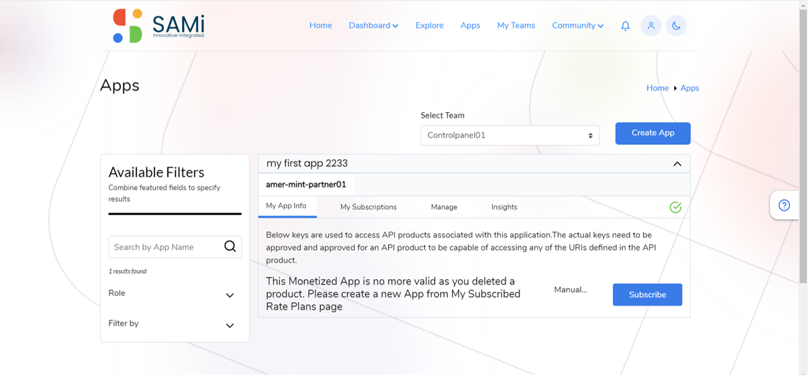Open the Manage tab
Viewport: 809px width, 376px height.
(x=444, y=207)
